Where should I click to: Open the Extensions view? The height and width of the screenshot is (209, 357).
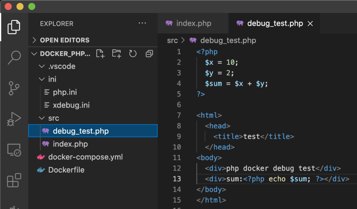[14, 180]
